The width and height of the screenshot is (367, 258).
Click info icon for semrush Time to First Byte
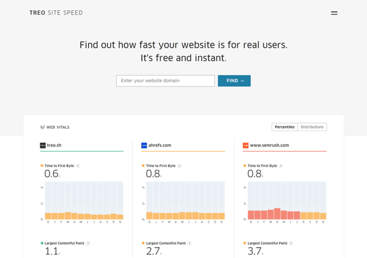(x=281, y=166)
